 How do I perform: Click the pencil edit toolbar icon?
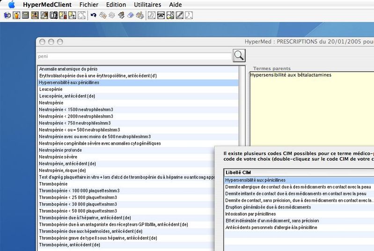point(180,15)
